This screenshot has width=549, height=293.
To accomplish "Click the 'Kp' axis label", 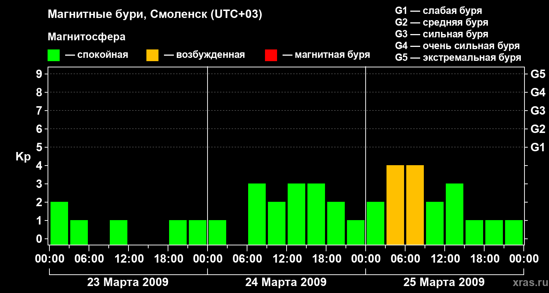I will pyautogui.click(x=23, y=157).
